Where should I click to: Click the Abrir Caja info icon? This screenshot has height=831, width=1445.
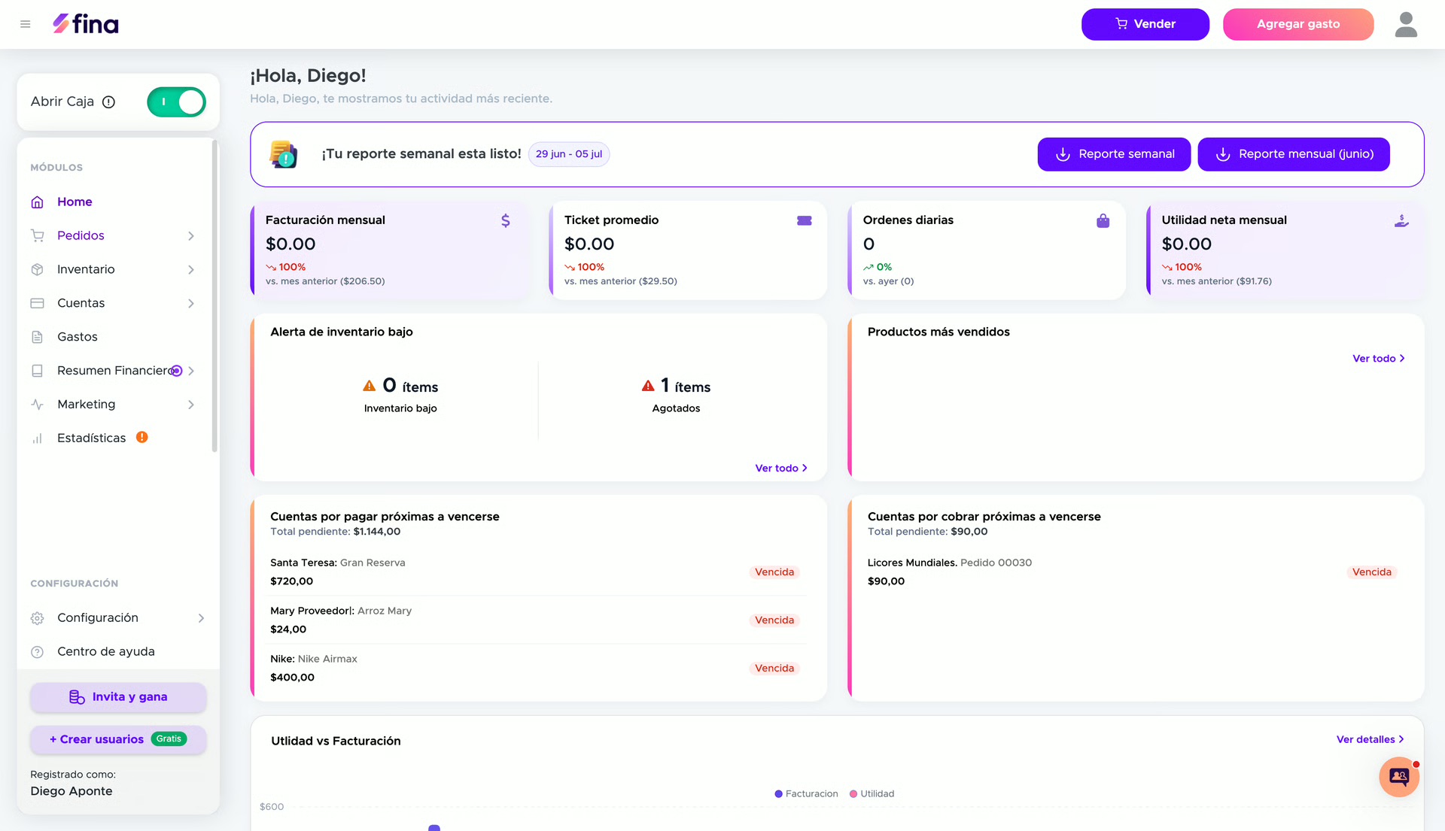click(x=108, y=102)
